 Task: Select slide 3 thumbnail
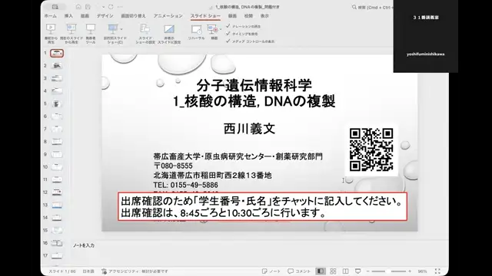pos(57,78)
